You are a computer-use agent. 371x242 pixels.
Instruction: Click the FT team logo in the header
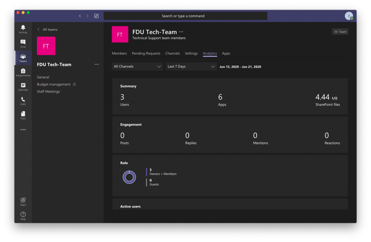pos(120,34)
